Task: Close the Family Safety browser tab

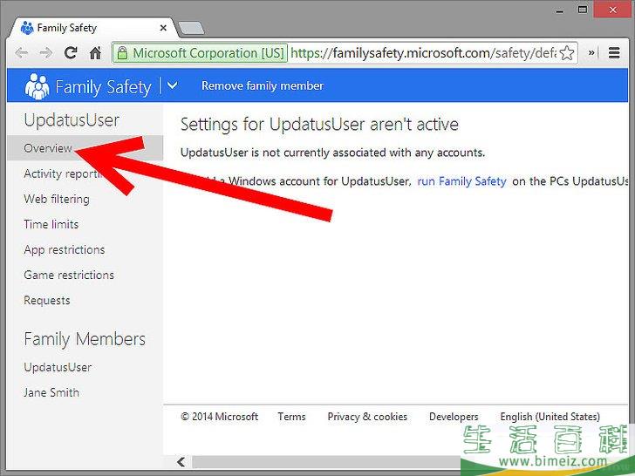Action: coord(163,28)
